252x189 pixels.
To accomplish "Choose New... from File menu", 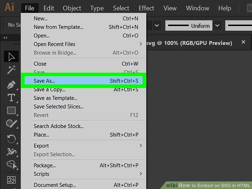I will click(x=83, y=18).
